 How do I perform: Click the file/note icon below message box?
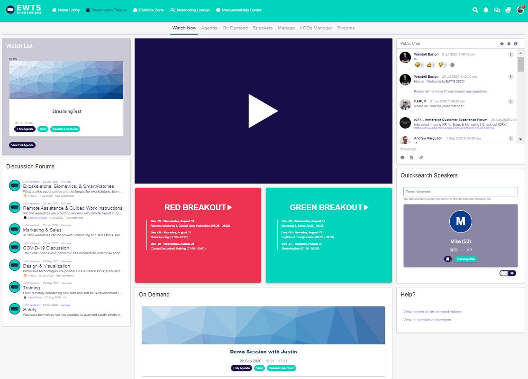click(x=411, y=157)
